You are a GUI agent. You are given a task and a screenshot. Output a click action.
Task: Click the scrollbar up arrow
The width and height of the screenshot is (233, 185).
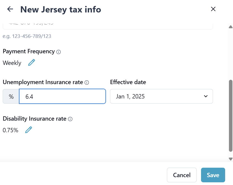[231, 27]
